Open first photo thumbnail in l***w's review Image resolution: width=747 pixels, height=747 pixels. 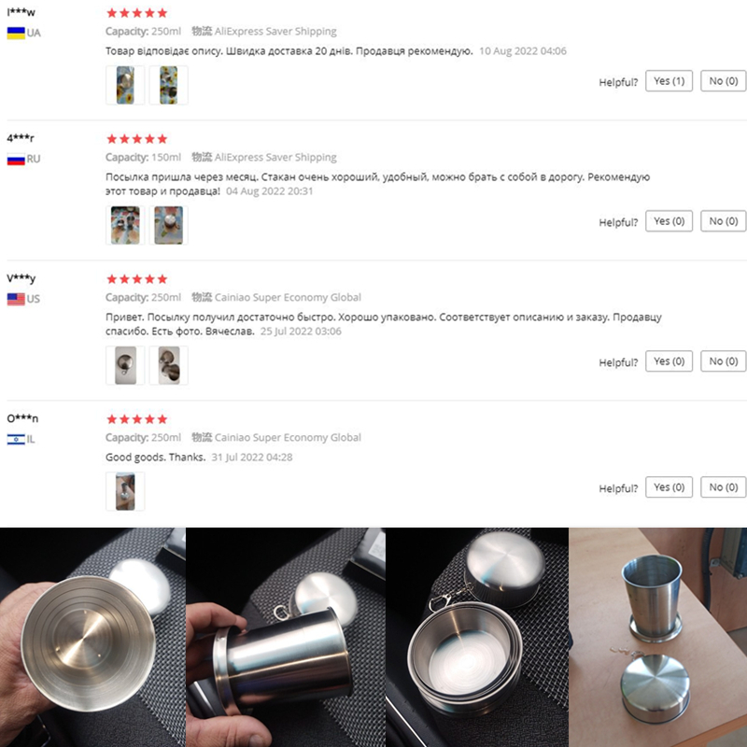(x=125, y=85)
